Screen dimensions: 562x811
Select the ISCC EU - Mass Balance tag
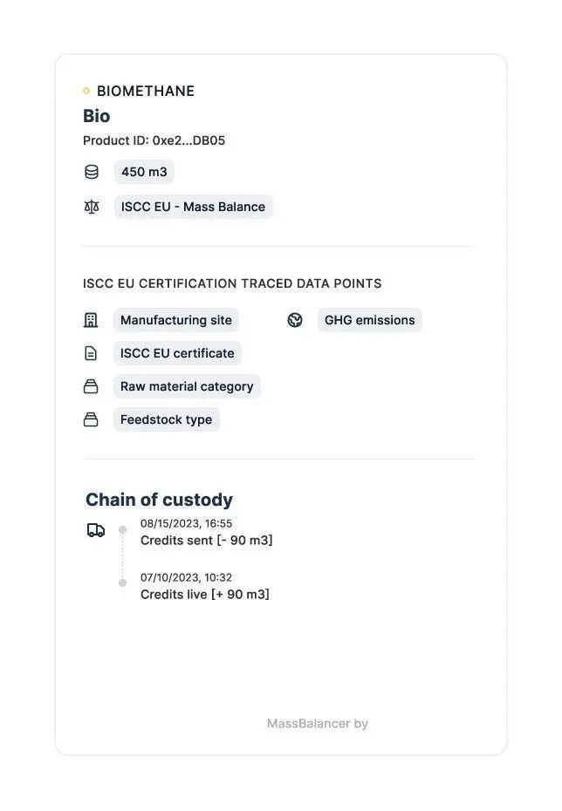point(193,207)
